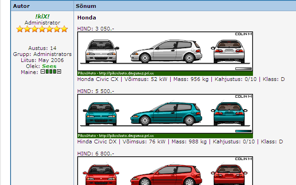Click the "Grupp: Administrators" text
This screenshot has width=296, height=185.
point(42,54)
